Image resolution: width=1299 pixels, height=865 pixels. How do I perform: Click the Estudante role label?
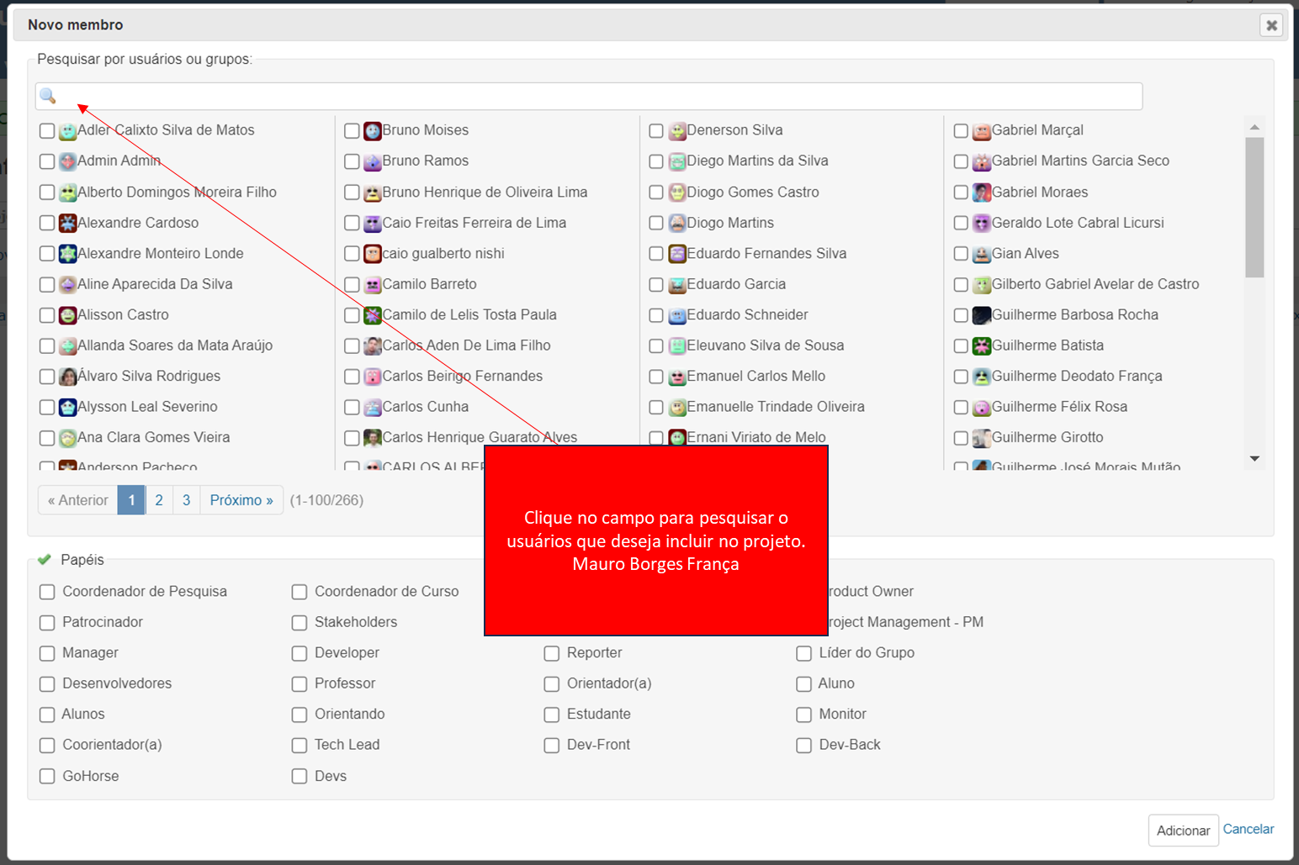pyautogui.click(x=599, y=714)
